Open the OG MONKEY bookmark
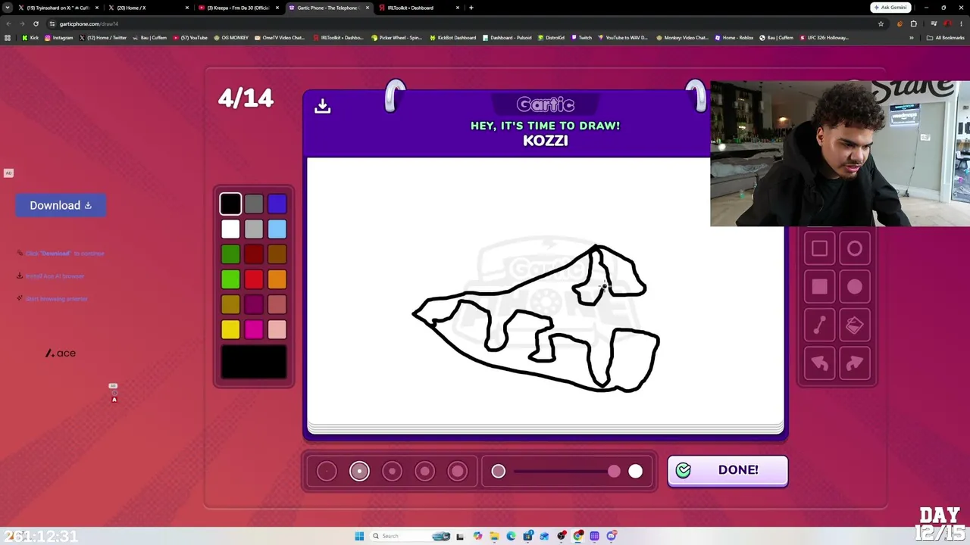 click(231, 38)
